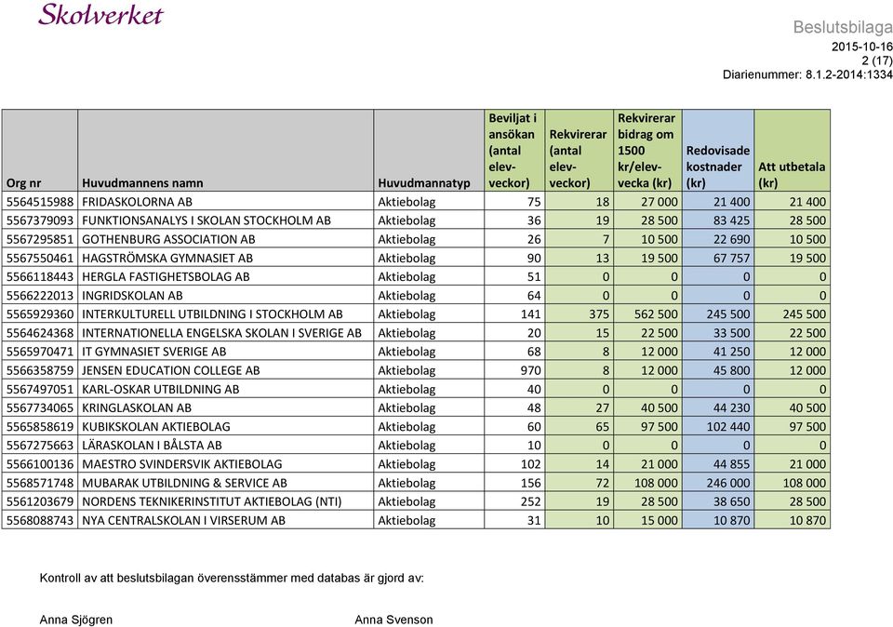Click the date 2015-10-16
Viewport: 893px width, 627px height.
tap(861, 47)
